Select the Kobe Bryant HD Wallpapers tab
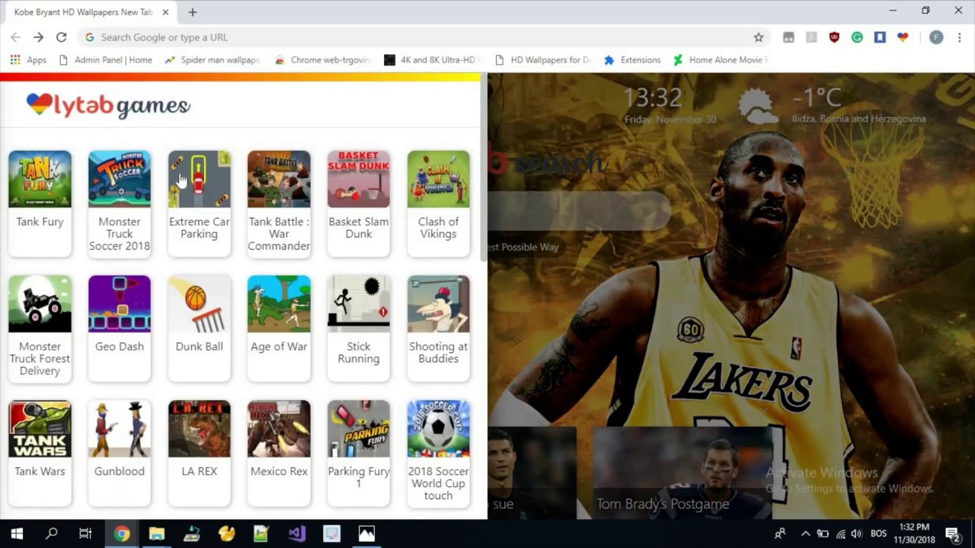The height and width of the screenshot is (548, 975). tap(84, 12)
